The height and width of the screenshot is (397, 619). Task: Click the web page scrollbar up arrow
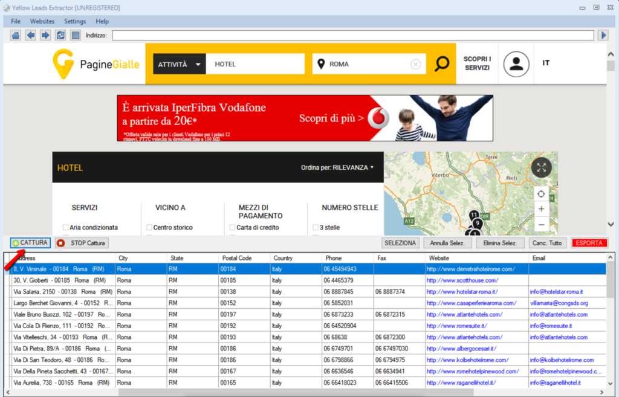coord(611,54)
